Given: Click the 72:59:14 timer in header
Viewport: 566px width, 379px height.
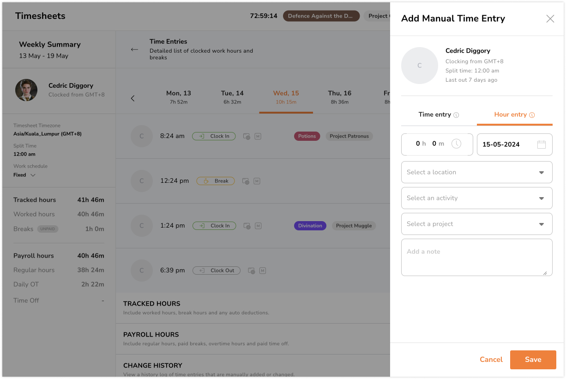Looking at the screenshot, I should 264,16.
